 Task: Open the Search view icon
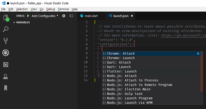click(x=6, y=29)
